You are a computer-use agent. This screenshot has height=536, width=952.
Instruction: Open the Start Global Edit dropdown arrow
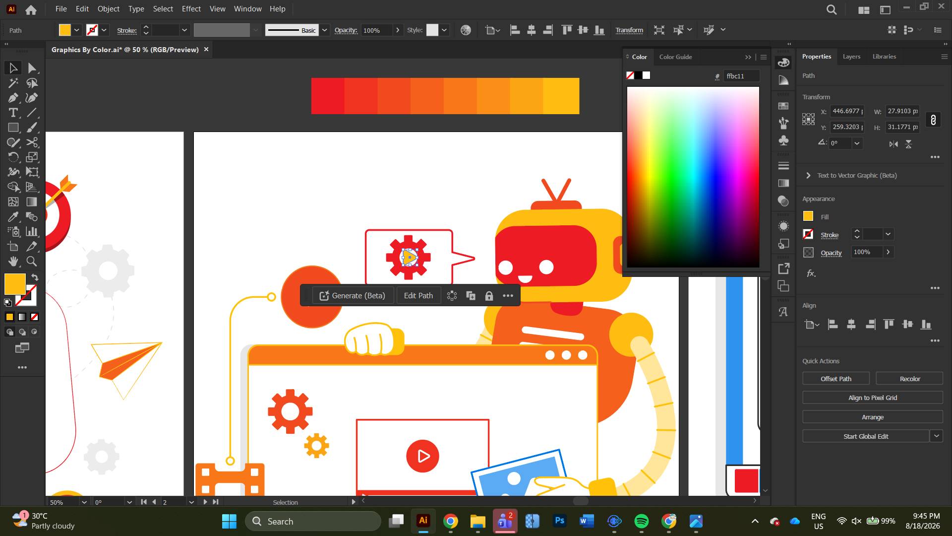tap(936, 436)
